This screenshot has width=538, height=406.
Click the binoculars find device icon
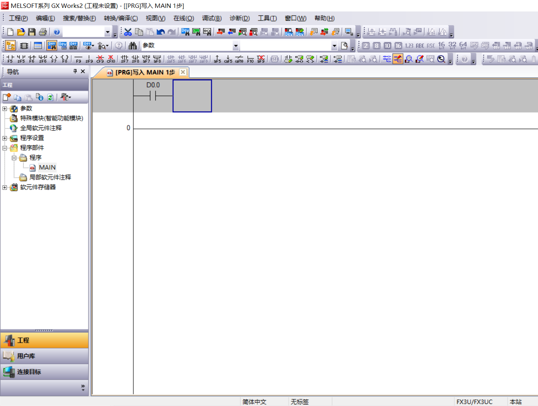pyautogui.click(x=133, y=46)
